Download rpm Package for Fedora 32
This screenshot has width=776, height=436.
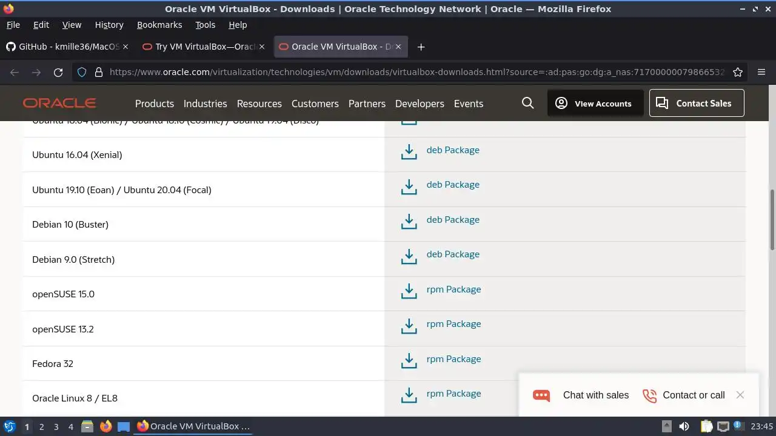pos(453,359)
